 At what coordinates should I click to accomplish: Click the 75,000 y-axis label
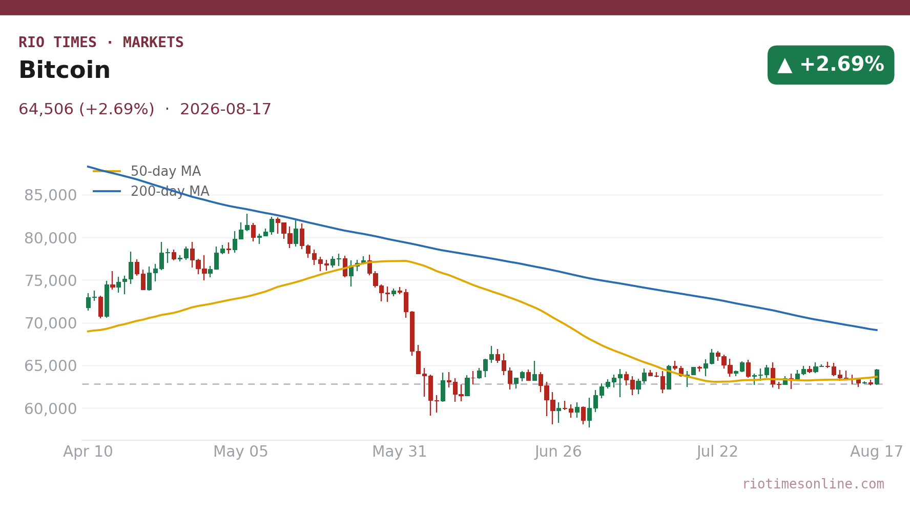coord(50,280)
